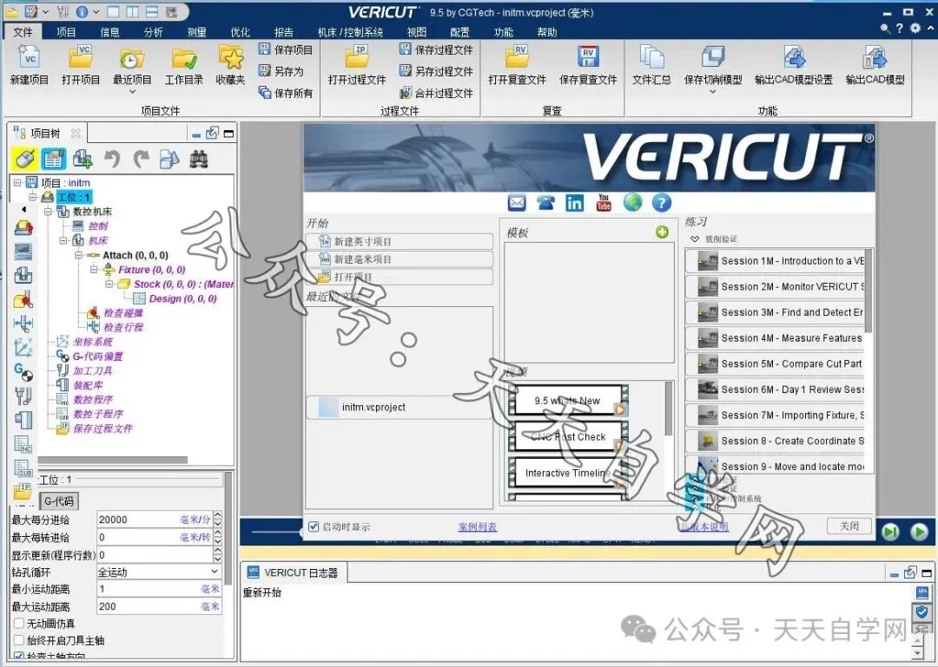The width and height of the screenshot is (938, 667).
Task: Select the 加工刀具 tree item
Action: coord(93,370)
